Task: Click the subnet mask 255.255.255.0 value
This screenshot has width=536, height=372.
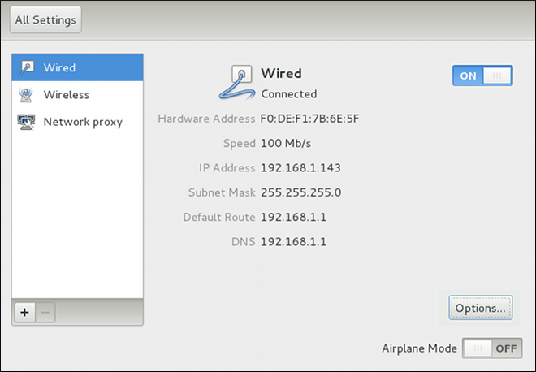Action: coord(300,192)
